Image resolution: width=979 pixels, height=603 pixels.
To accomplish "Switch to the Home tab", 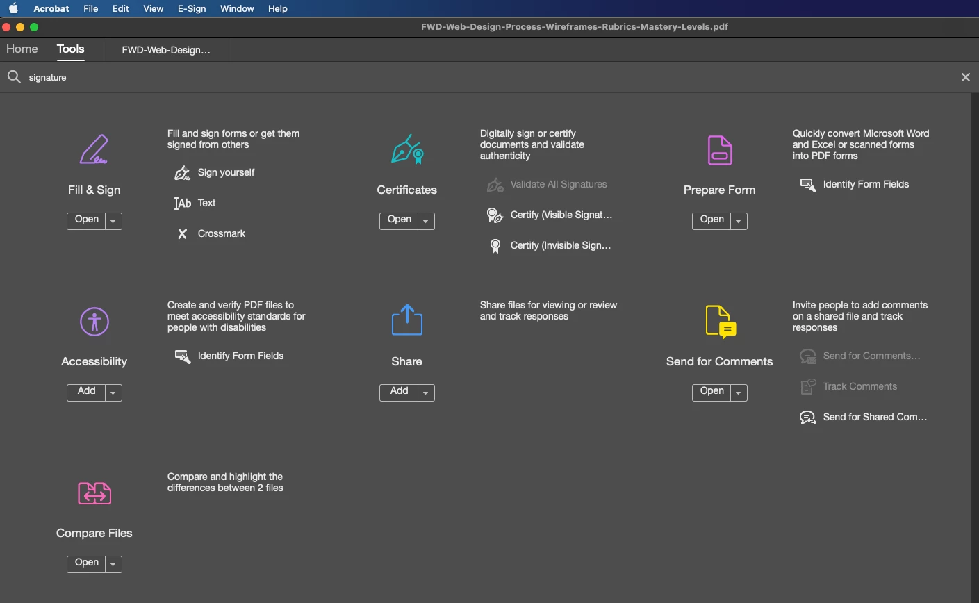I will click(22, 49).
